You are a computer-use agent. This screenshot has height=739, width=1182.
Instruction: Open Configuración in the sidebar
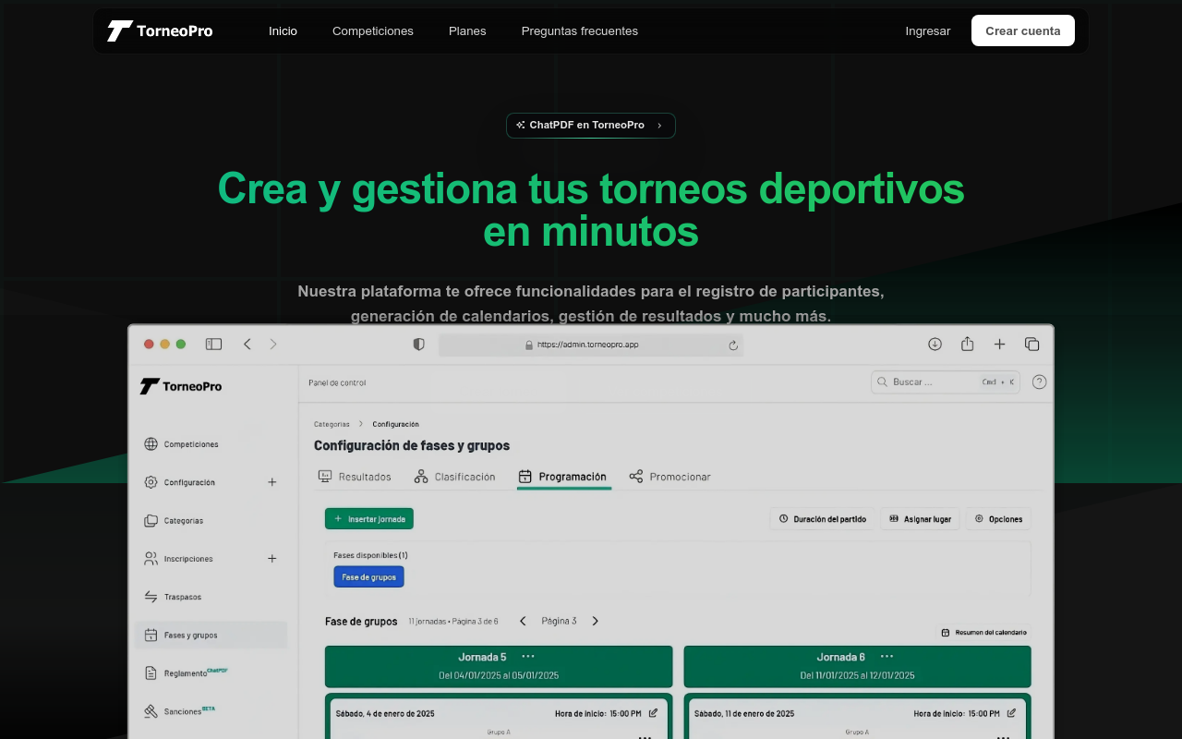(180, 482)
